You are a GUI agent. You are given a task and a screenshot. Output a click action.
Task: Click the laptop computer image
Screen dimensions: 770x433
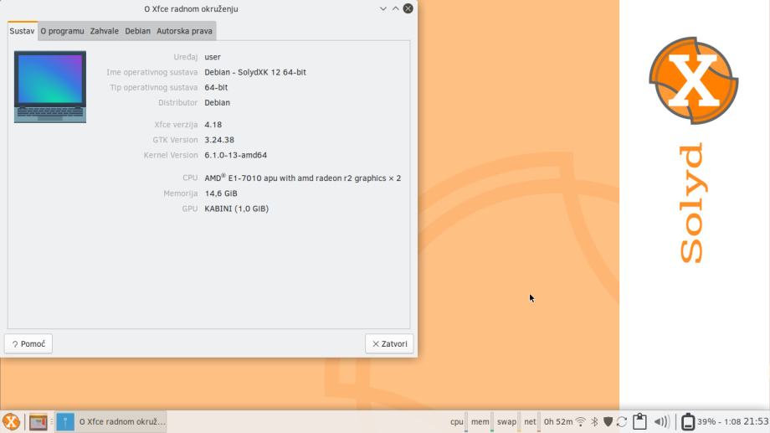coord(50,86)
